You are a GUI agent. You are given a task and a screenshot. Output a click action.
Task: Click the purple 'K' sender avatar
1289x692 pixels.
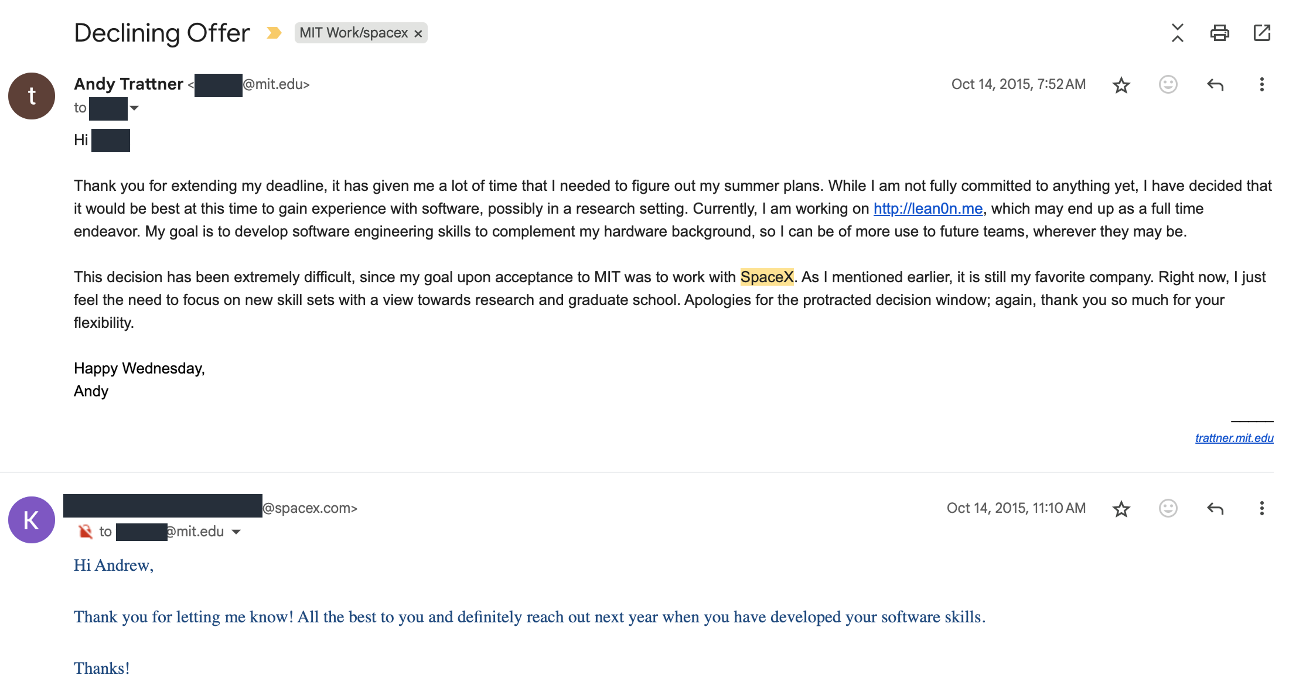32,520
